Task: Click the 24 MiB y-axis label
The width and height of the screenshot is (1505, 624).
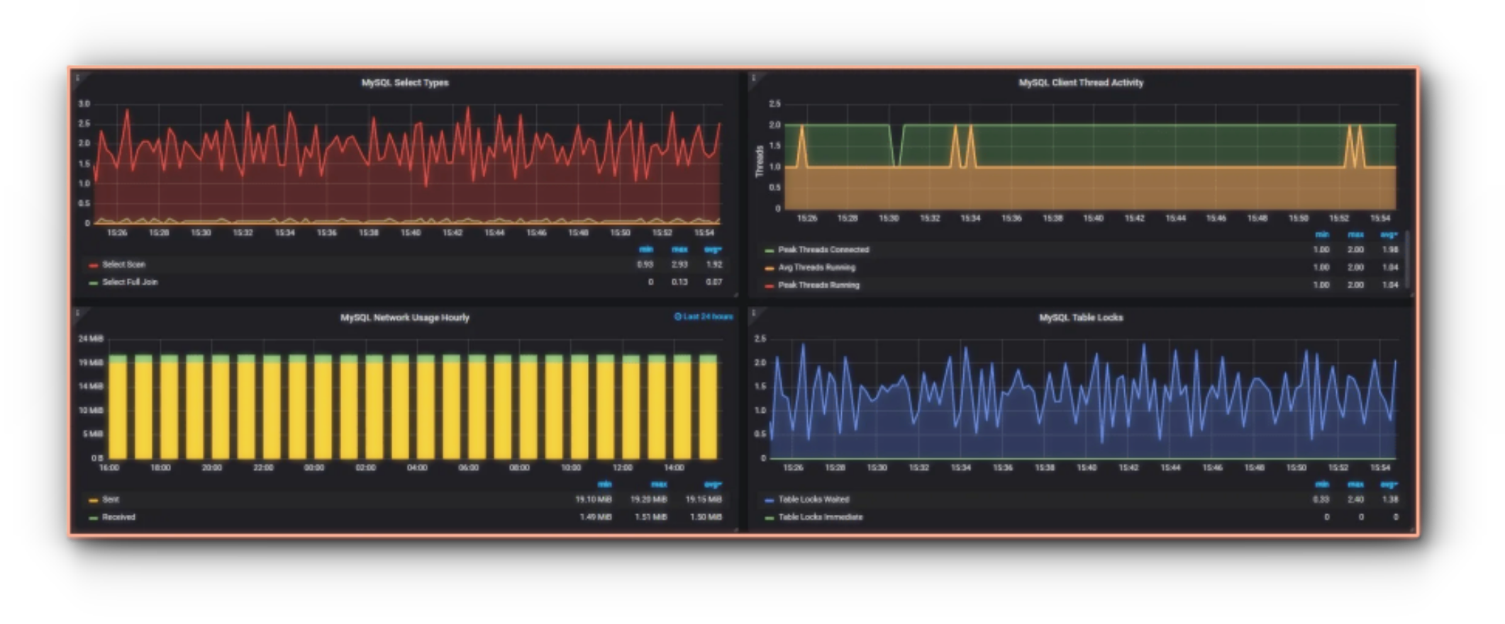Action: pos(91,339)
